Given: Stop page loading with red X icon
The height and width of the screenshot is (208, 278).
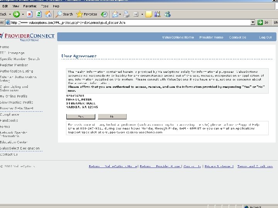Looking at the screenshot, I should click(30, 14).
